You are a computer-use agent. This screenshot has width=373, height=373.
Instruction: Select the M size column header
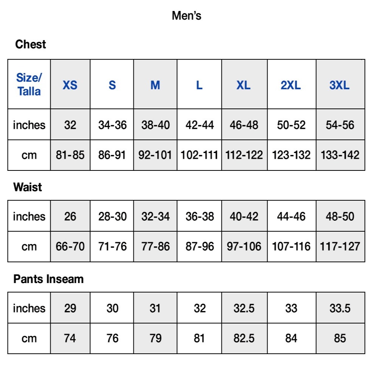click(x=155, y=85)
